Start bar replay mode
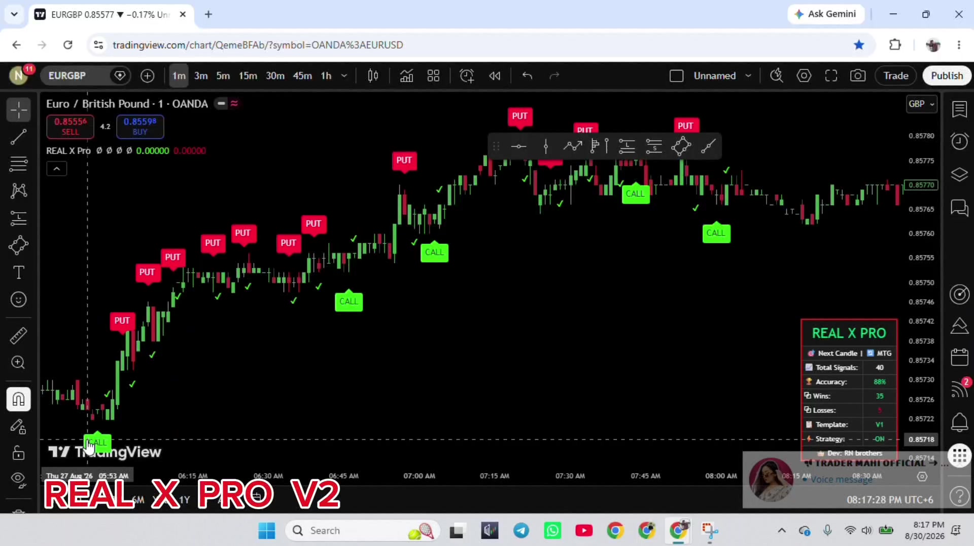The height and width of the screenshot is (546, 974). point(495,75)
